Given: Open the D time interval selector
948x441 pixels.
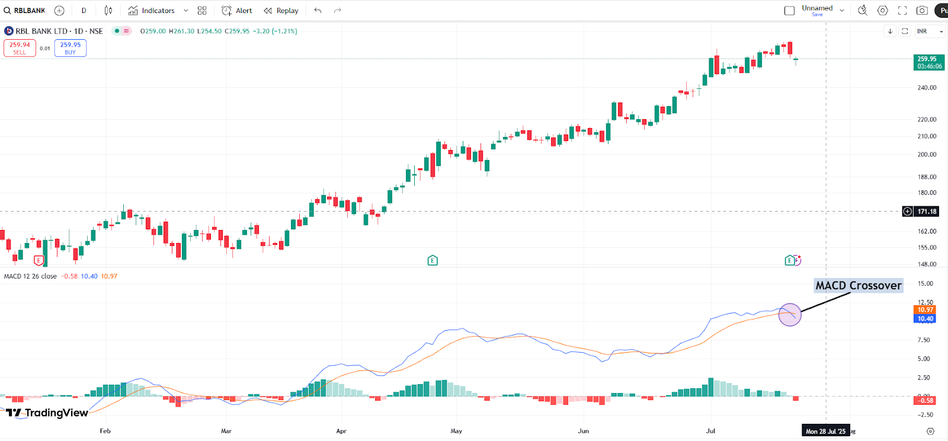Looking at the screenshot, I should point(84,11).
